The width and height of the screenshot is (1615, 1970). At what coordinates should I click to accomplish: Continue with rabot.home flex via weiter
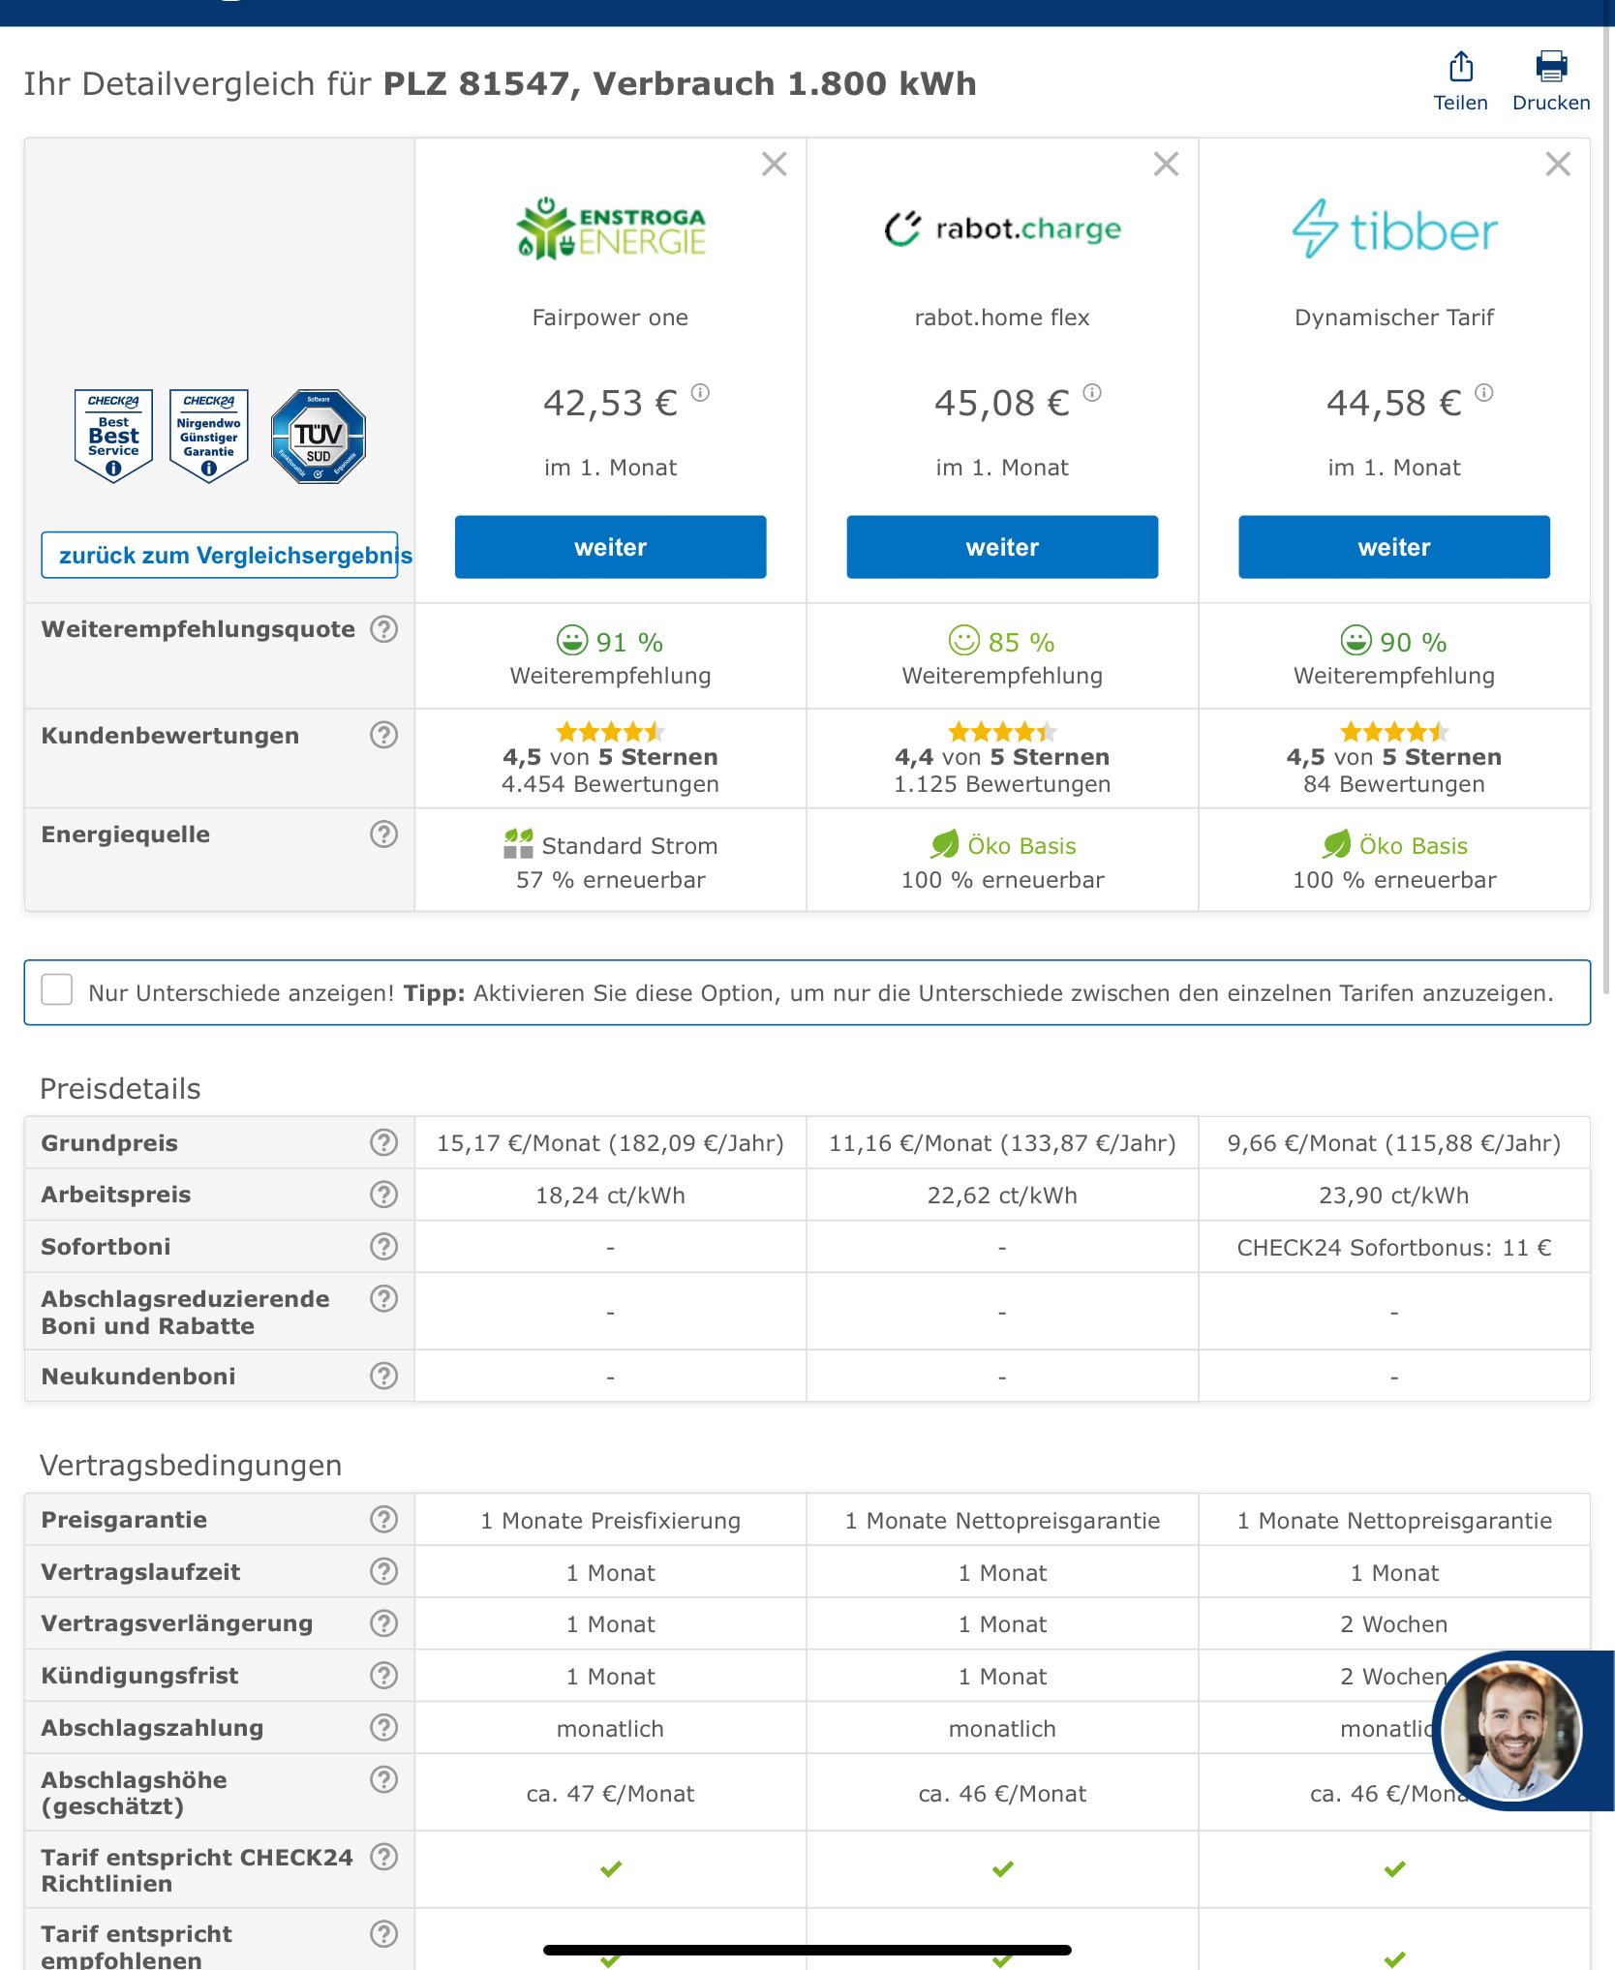[x=1002, y=547]
